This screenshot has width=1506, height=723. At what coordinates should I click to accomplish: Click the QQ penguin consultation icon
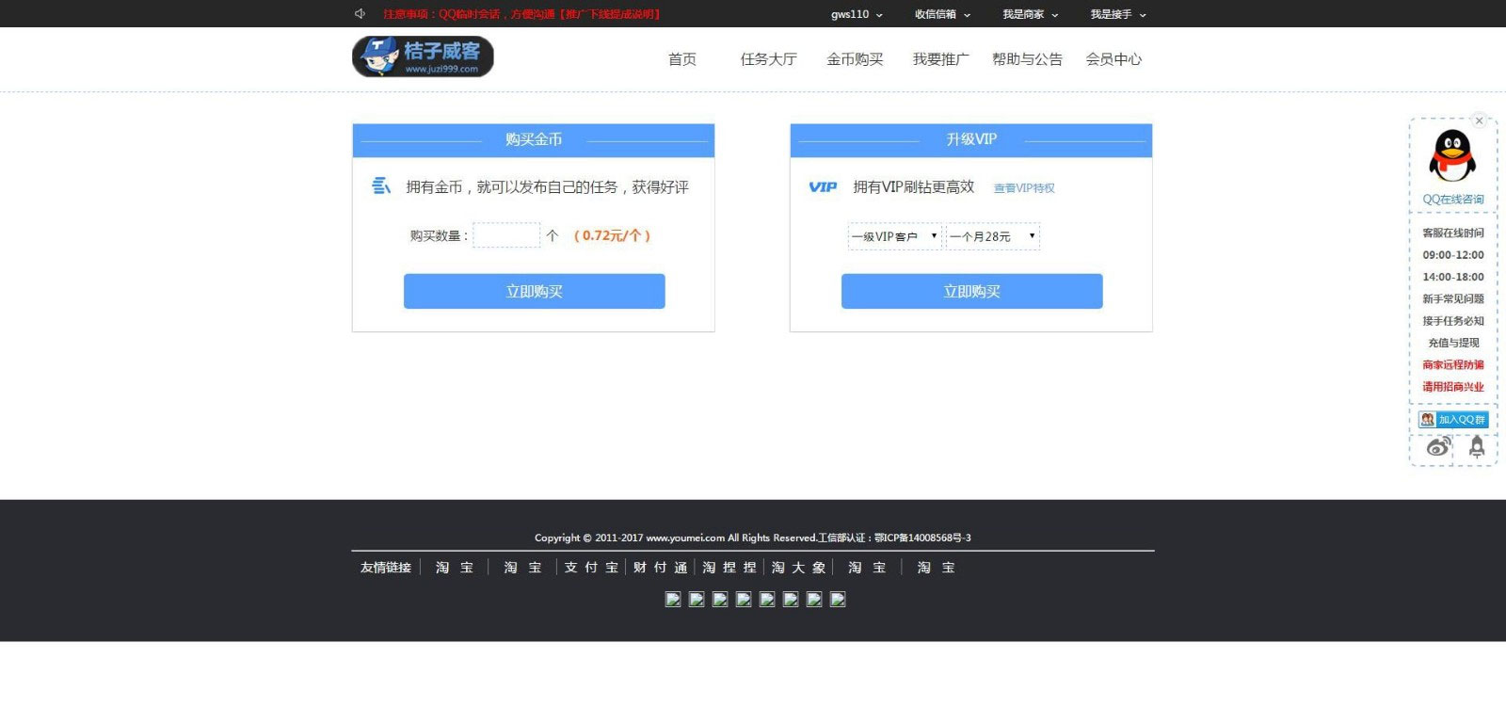[x=1452, y=156]
